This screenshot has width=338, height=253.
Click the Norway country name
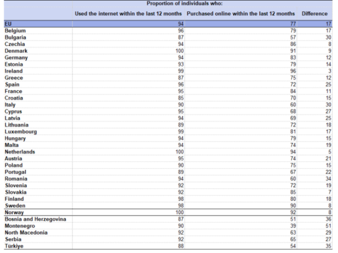pyautogui.click(x=14, y=212)
